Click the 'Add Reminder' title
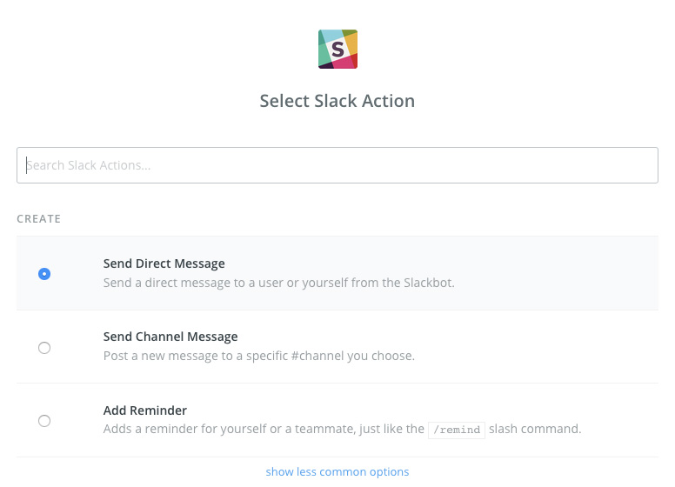 pos(145,410)
